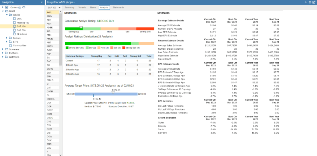The image size is (317, 156).
Task: Select All Indices in the tree
Action: pos(22,34)
